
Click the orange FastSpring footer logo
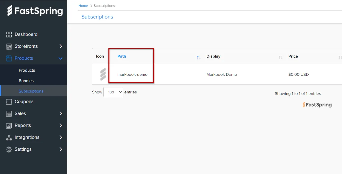pos(317,105)
